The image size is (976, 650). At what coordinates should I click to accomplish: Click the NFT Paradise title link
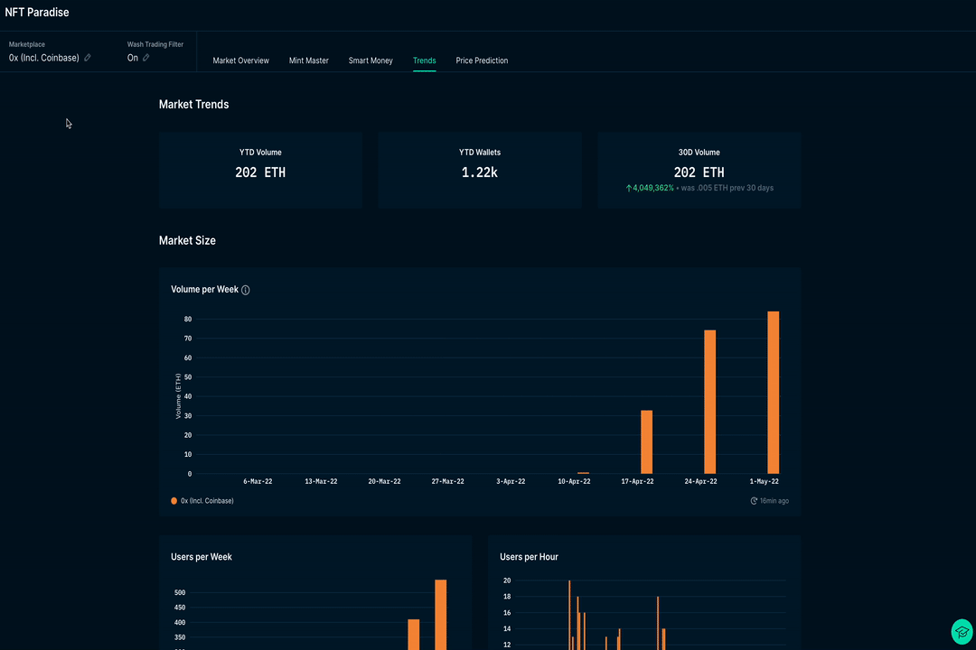[x=37, y=13]
